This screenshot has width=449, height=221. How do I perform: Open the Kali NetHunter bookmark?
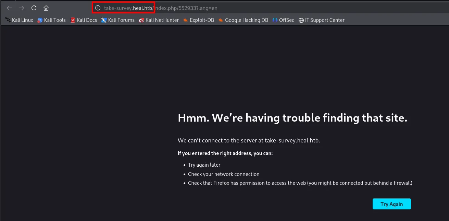(x=159, y=20)
